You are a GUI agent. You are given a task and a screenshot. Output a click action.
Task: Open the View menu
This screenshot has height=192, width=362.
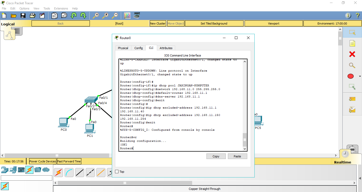(x=37, y=8)
